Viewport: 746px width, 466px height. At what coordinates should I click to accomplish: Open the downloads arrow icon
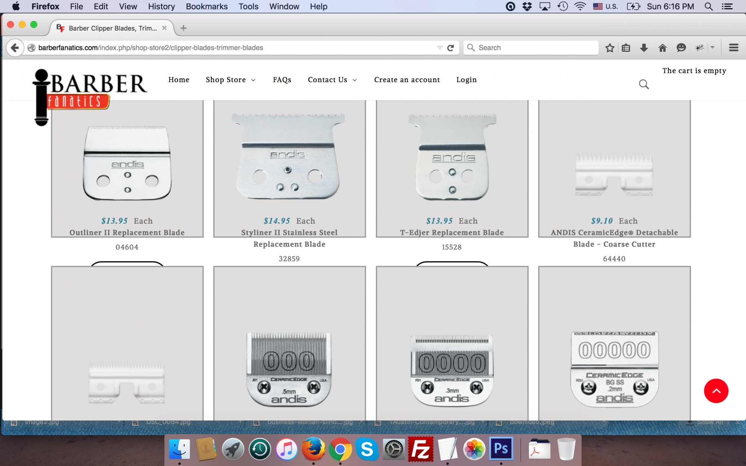[x=644, y=48]
